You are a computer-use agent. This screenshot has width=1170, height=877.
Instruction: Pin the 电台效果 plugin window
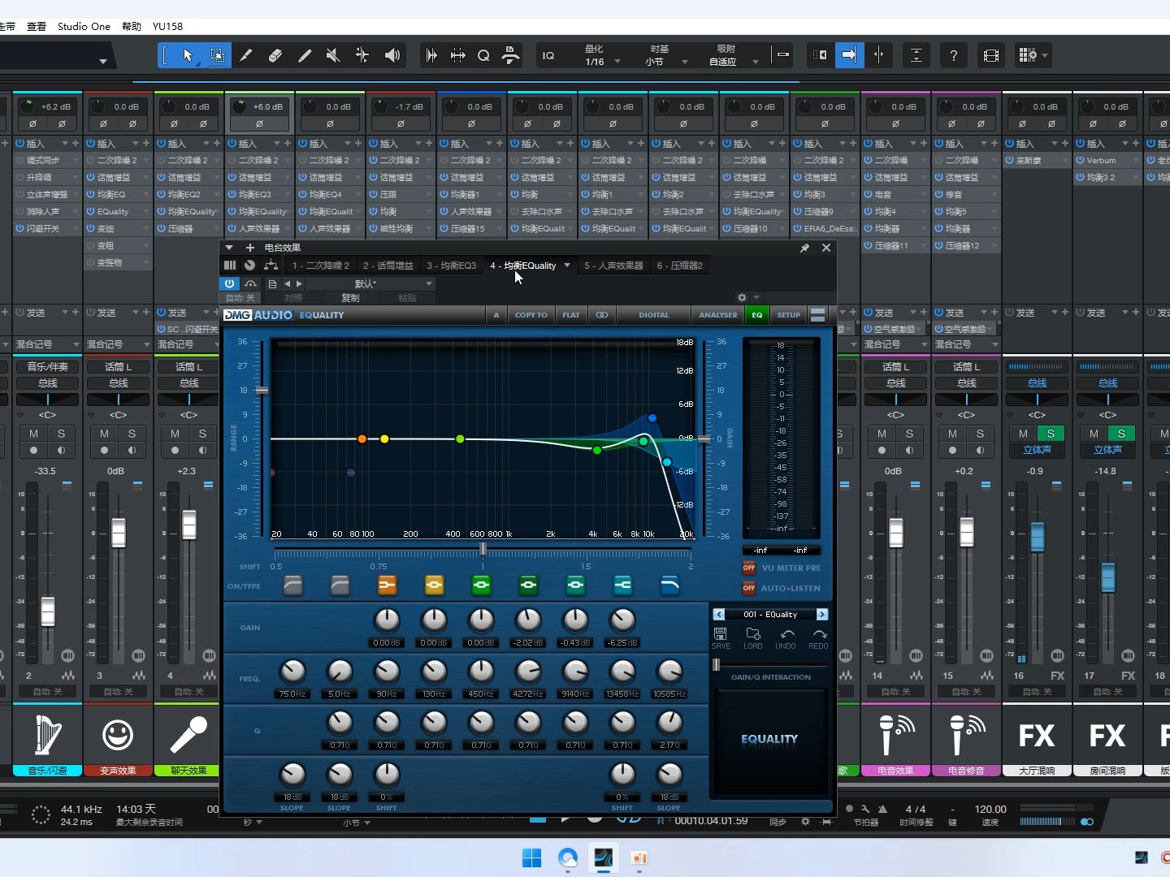coord(804,248)
